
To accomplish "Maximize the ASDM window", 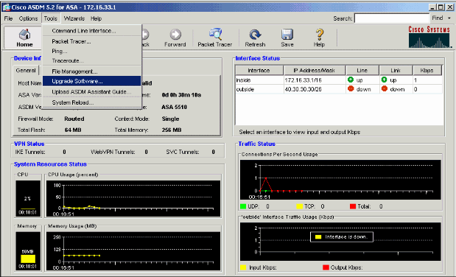I will (x=441, y=7).
